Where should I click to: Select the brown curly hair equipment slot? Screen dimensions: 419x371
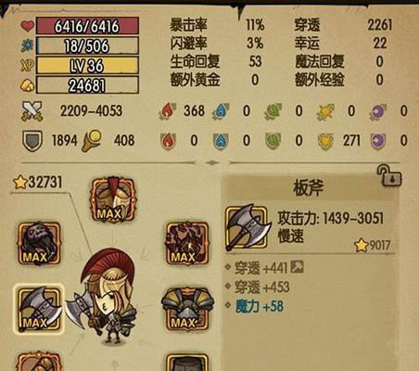187,243
